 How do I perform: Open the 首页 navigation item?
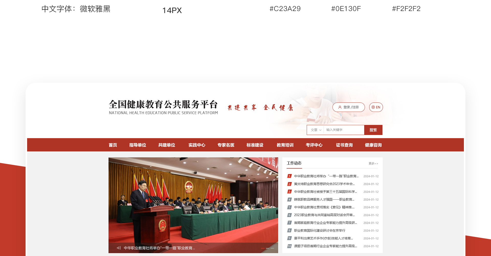click(x=113, y=145)
